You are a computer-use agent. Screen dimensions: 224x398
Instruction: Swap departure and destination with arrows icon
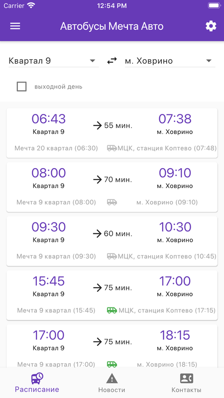[112, 61]
